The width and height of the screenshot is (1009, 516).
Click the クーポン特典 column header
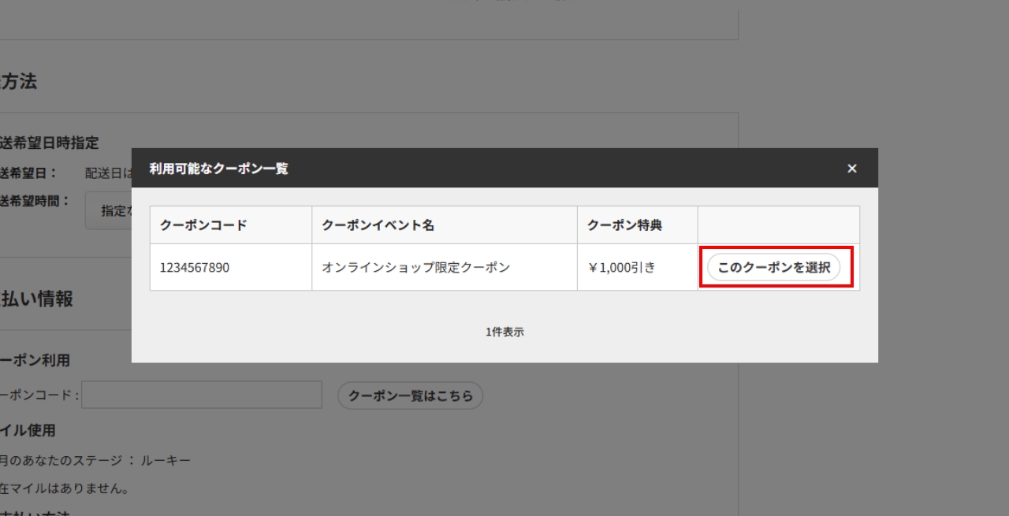coord(624,225)
